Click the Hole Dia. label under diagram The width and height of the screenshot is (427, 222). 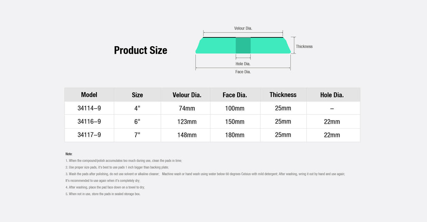click(x=243, y=64)
